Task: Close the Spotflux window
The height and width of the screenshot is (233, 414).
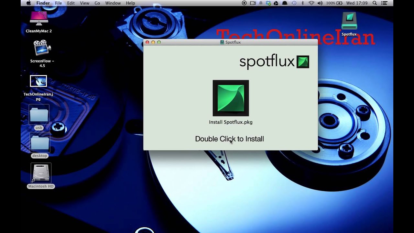Action: tap(147, 42)
